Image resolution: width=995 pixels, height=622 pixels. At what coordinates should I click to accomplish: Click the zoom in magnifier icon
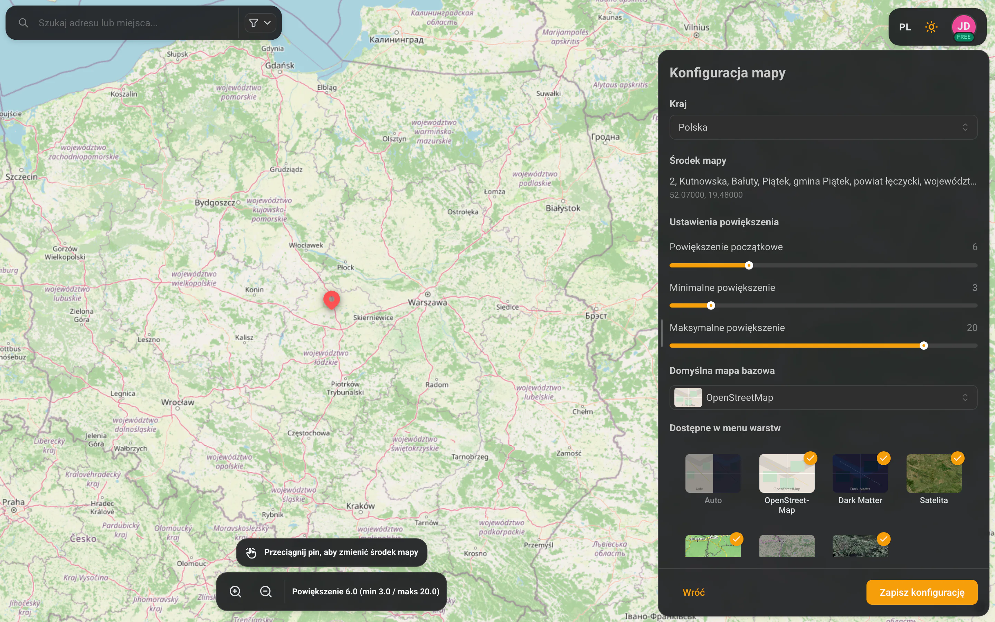[235, 592]
